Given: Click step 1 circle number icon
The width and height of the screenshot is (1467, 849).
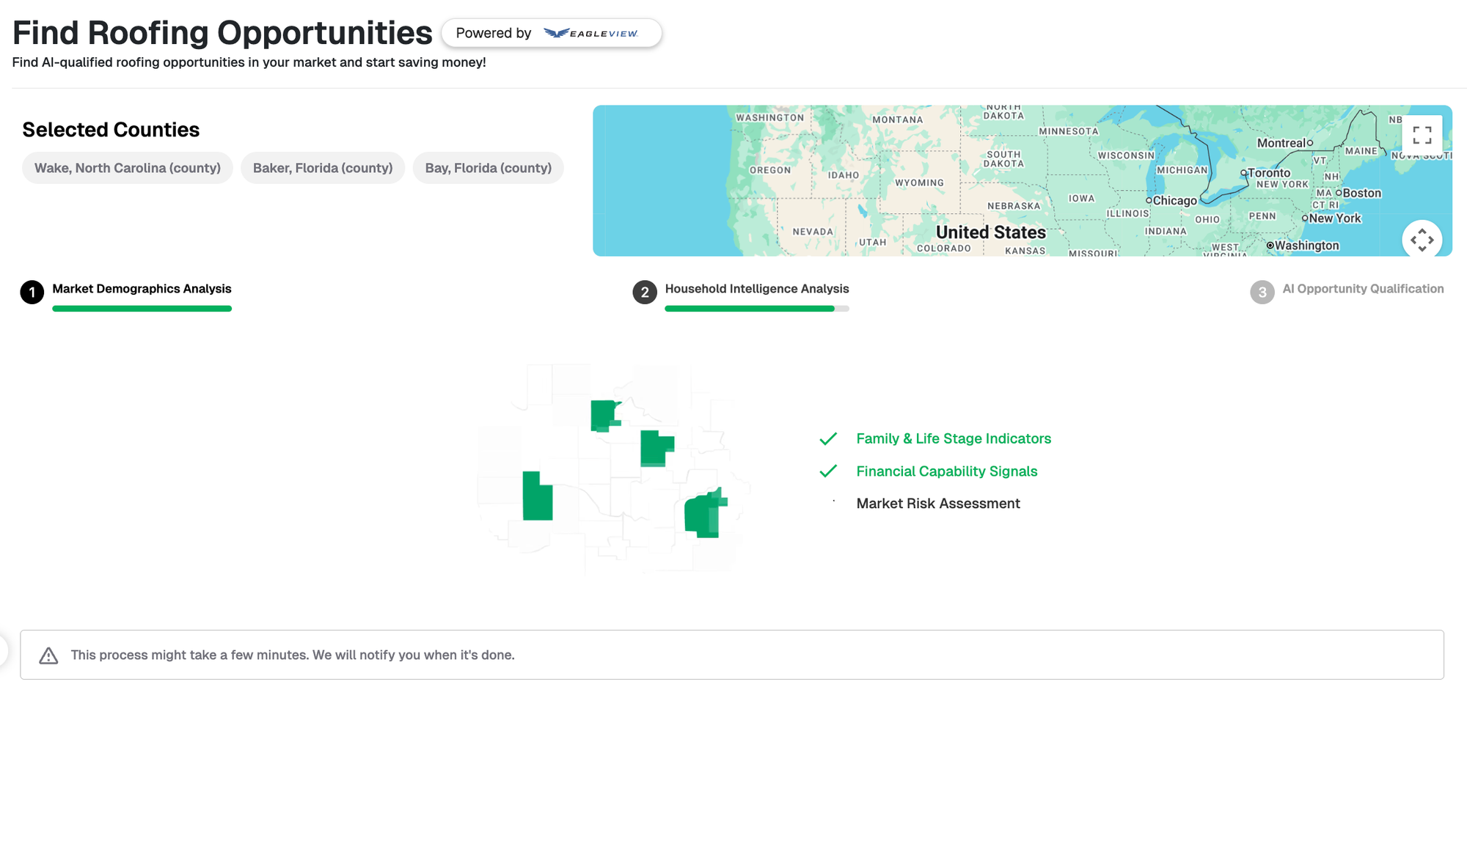Looking at the screenshot, I should 32,292.
